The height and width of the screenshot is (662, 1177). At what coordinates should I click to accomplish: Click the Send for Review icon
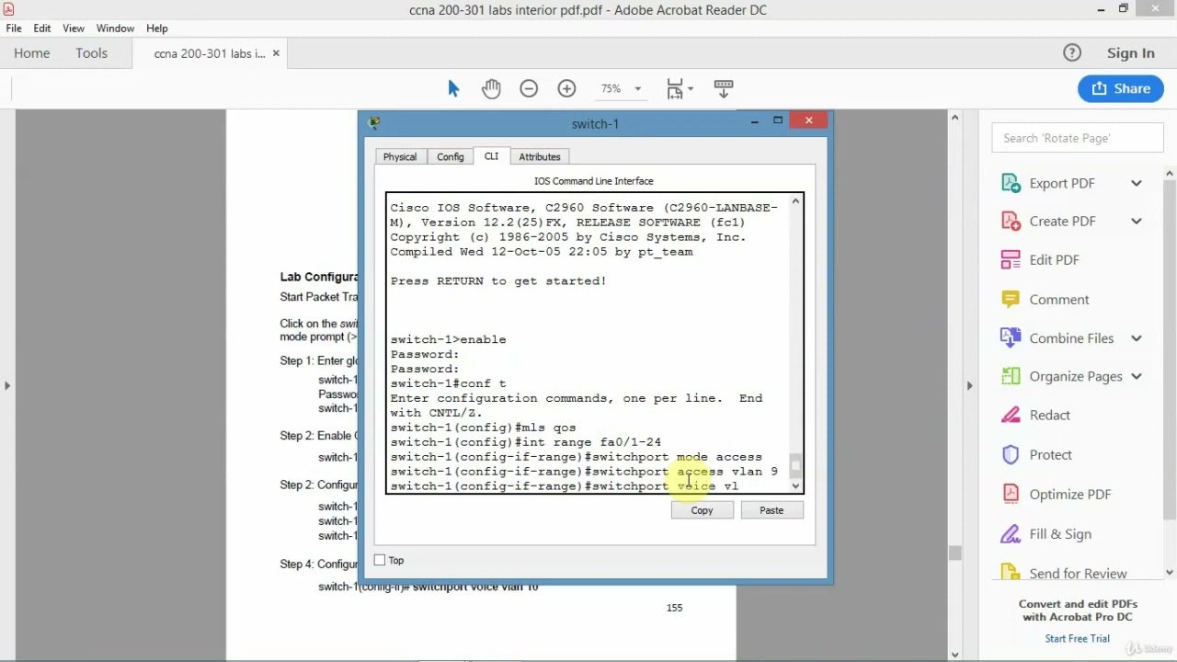[x=1011, y=572]
